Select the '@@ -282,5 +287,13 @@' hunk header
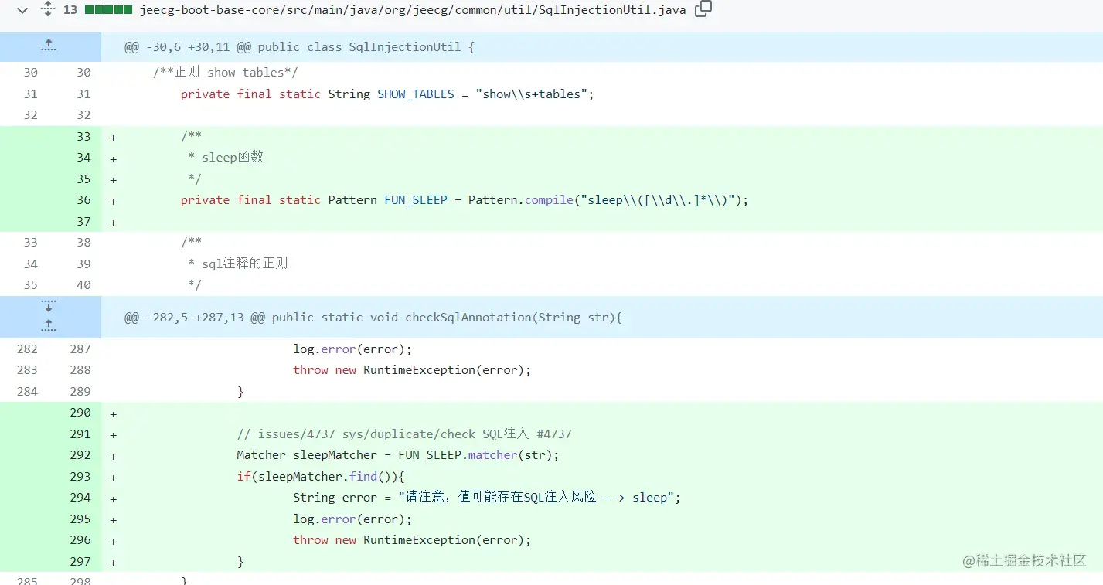 (x=373, y=318)
